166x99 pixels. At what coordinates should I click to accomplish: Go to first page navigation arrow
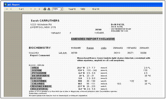[x=7, y=9]
